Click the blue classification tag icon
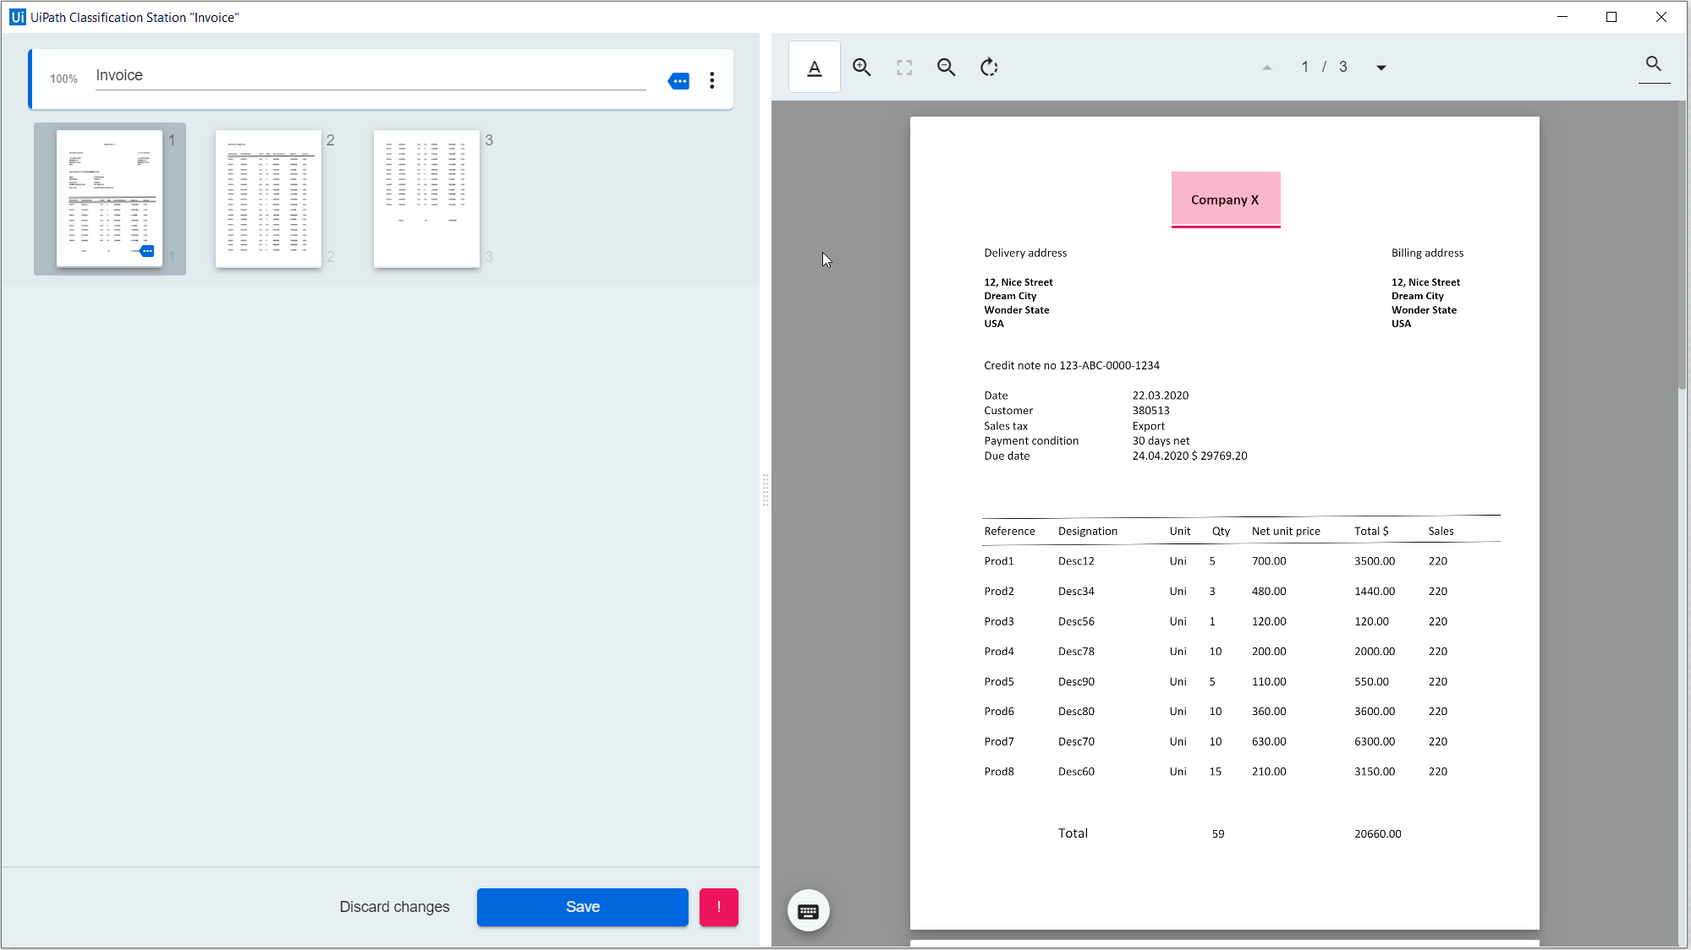 click(678, 81)
